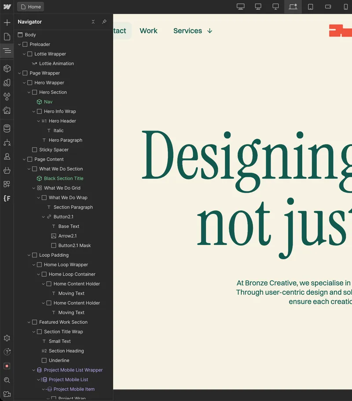352x401 pixels.
Task: Collapse the Page Content layer
Action: tap(25, 159)
